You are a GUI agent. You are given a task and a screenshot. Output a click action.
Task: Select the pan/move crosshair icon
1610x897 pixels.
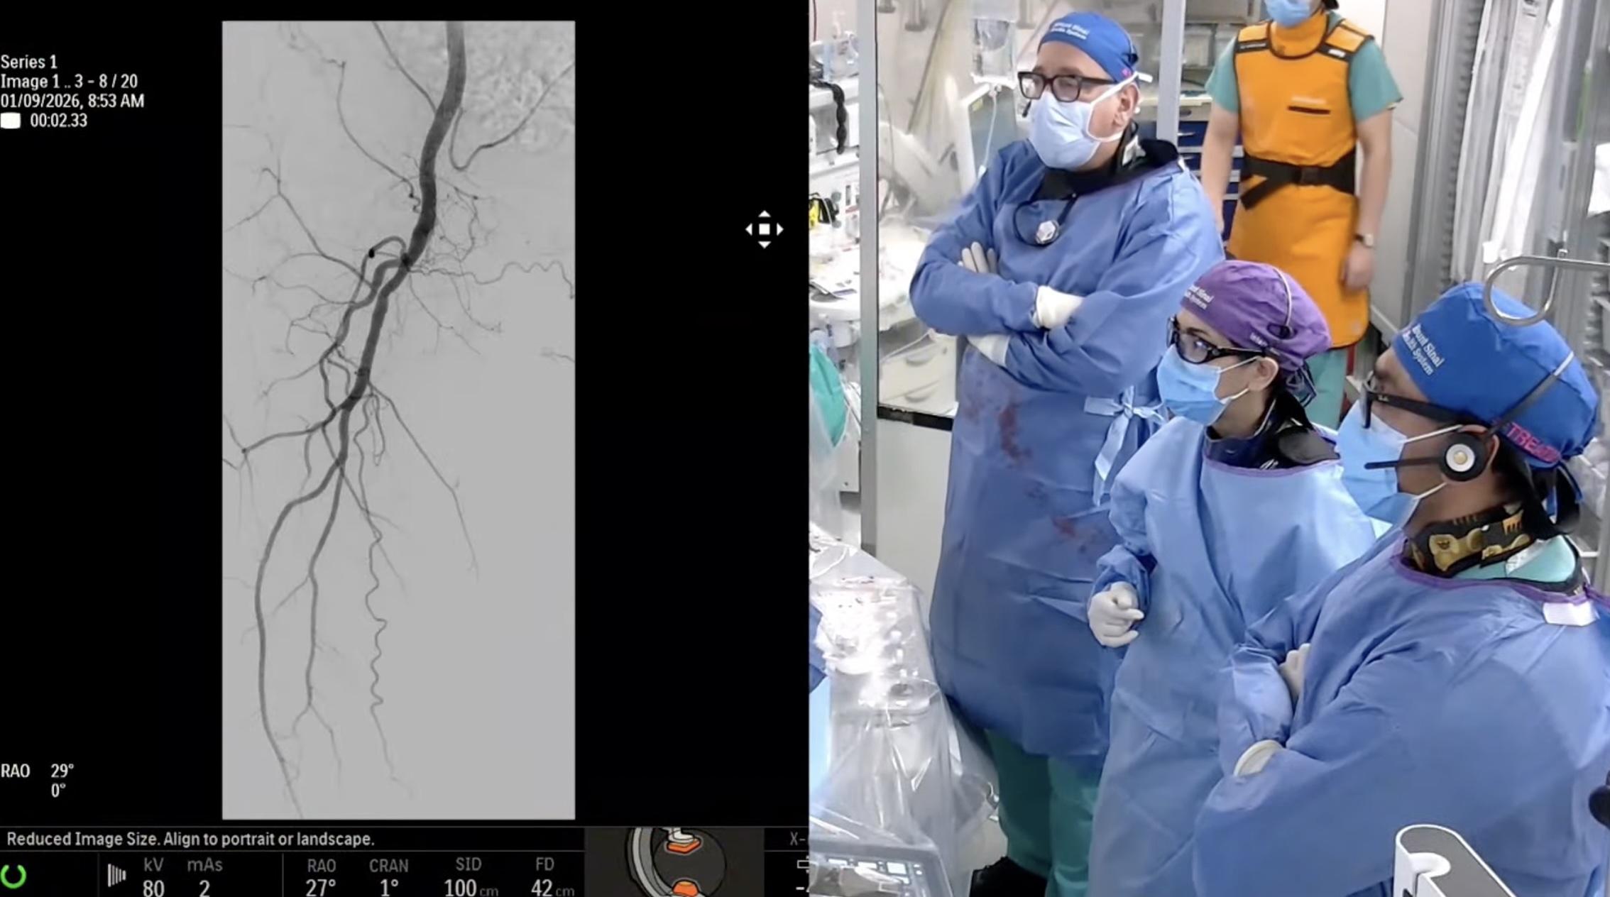pos(765,229)
